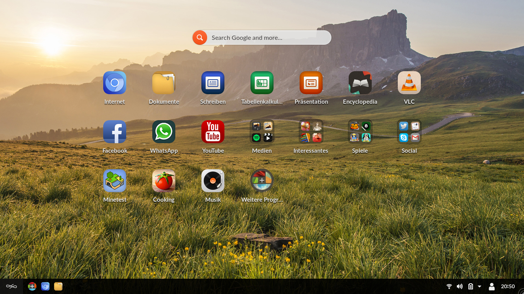Image resolution: width=524 pixels, height=294 pixels.
Task: Launch VLC media player
Action: (x=409, y=83)
